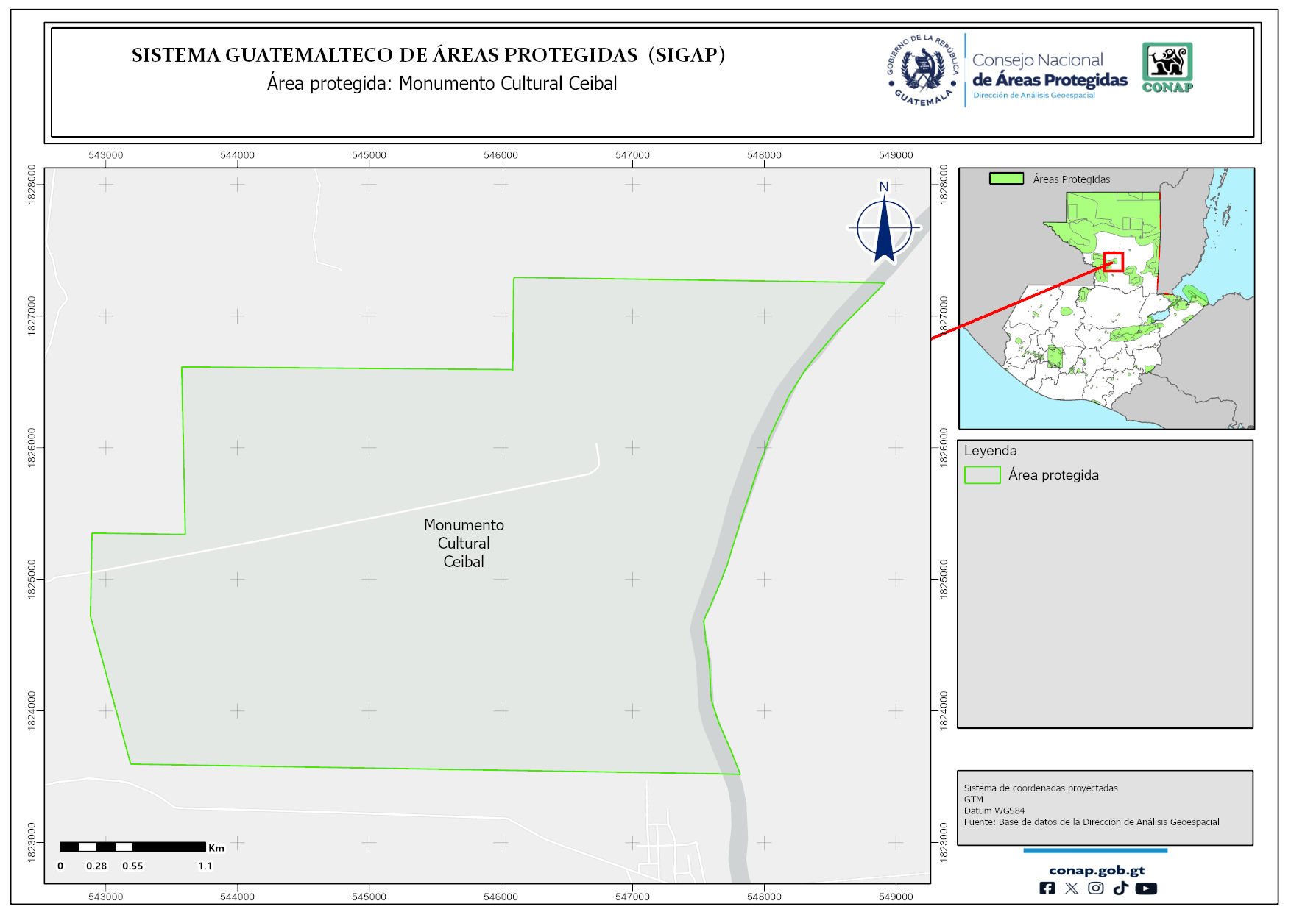This screenshot has width=1291, height=912.
Task: Click the green CONAP monkey logo
Action: pos(1167,67)
